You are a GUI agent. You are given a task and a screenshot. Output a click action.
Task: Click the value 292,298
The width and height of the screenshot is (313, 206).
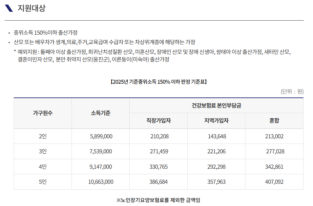click(x=217, y=167)
